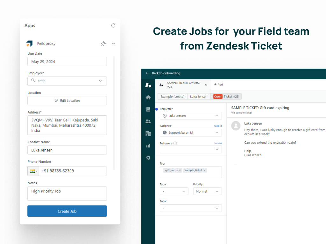Open Zendesk Home icon in sidebar
This screenshot has width=326, height=244.
[x=148, y=98]
